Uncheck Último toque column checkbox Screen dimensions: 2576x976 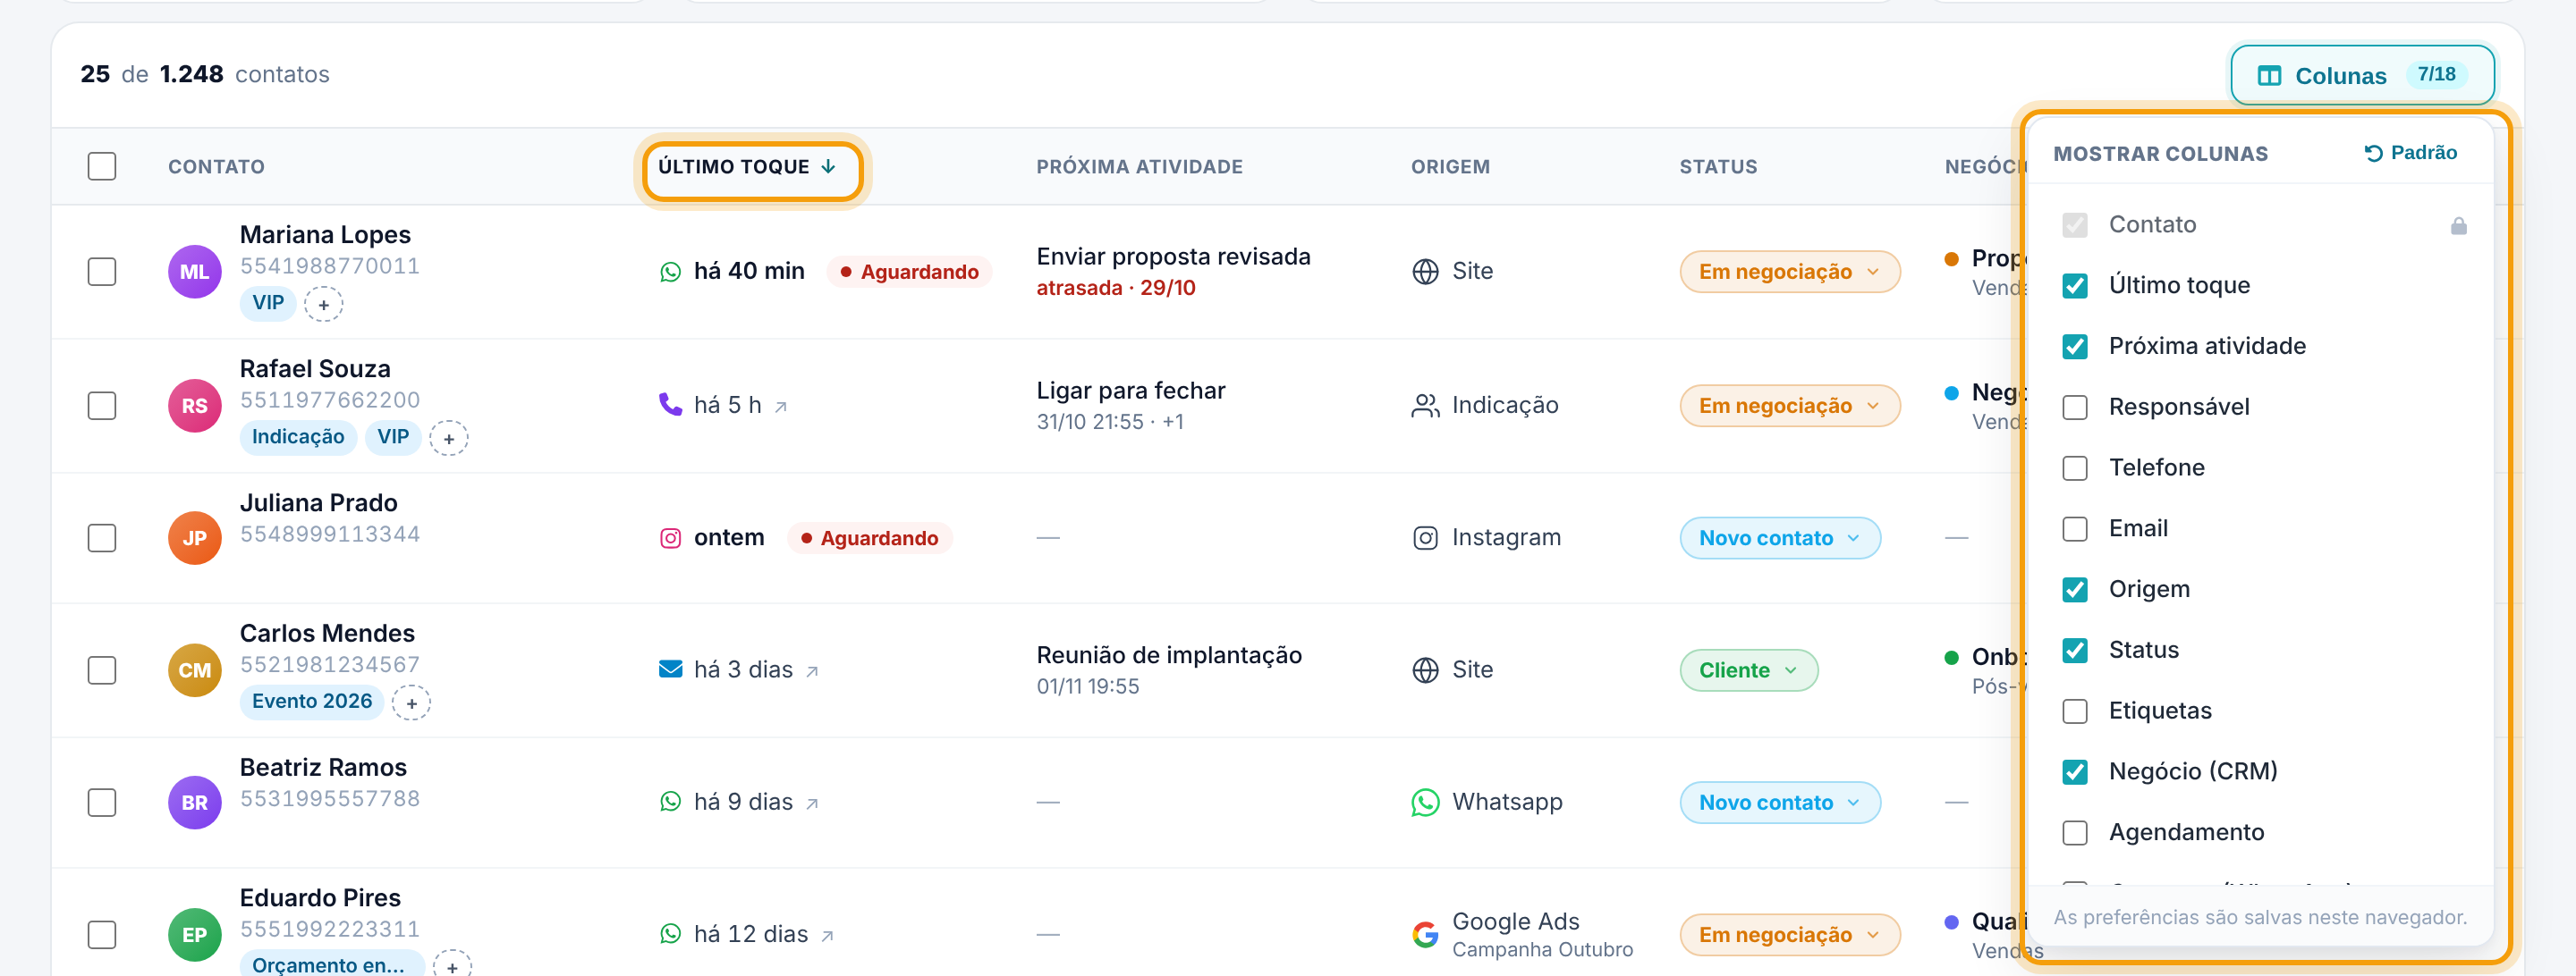(x=2074, y=286)
